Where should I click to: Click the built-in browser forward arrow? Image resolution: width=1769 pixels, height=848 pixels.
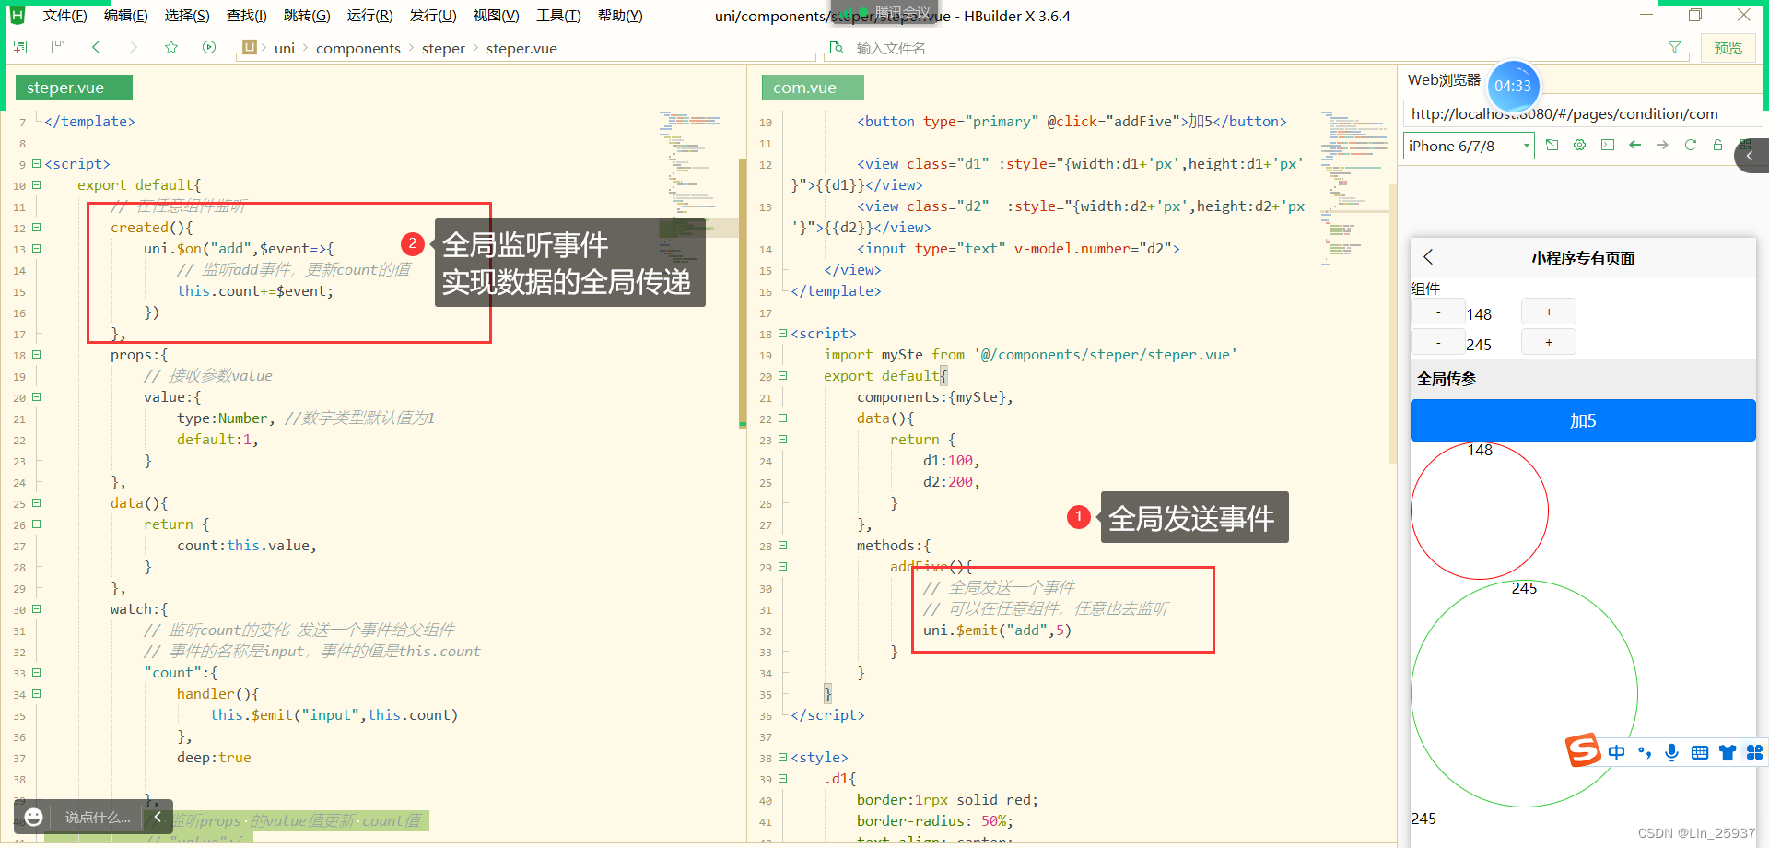1662,146
